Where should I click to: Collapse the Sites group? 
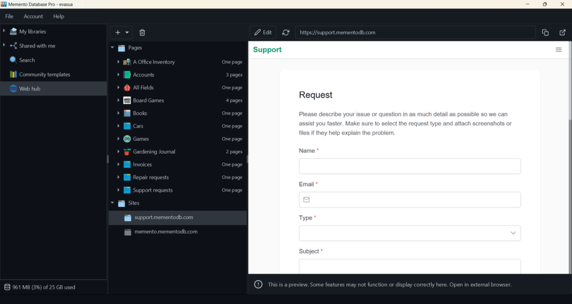(x=112, y=202)
